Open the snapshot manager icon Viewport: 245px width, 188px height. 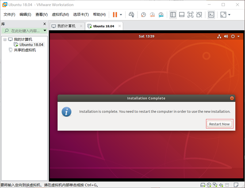[161, 15]
